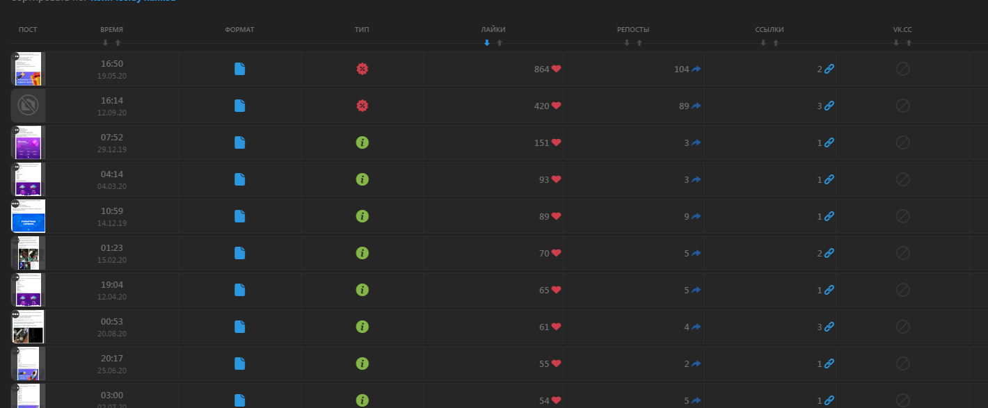Screen dimensions: 988x408
Task: Open post thumbnail from 01:23 15.02.20
Action: point(28,253)
